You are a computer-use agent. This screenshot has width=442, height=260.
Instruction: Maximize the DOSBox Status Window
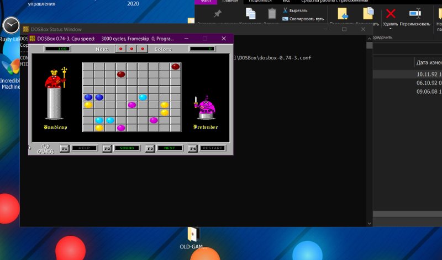pos(344,29)
